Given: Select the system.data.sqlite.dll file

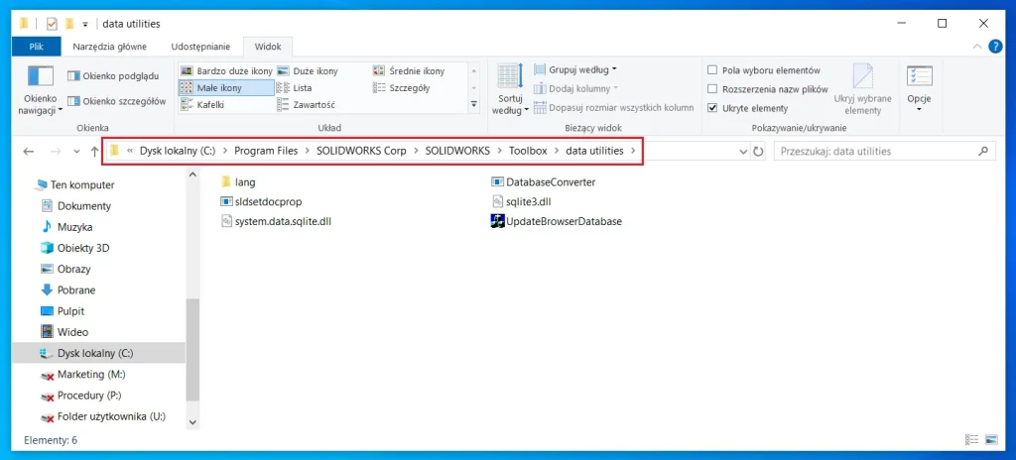Looking at the screenshot, I should click(x=278, y=221).
